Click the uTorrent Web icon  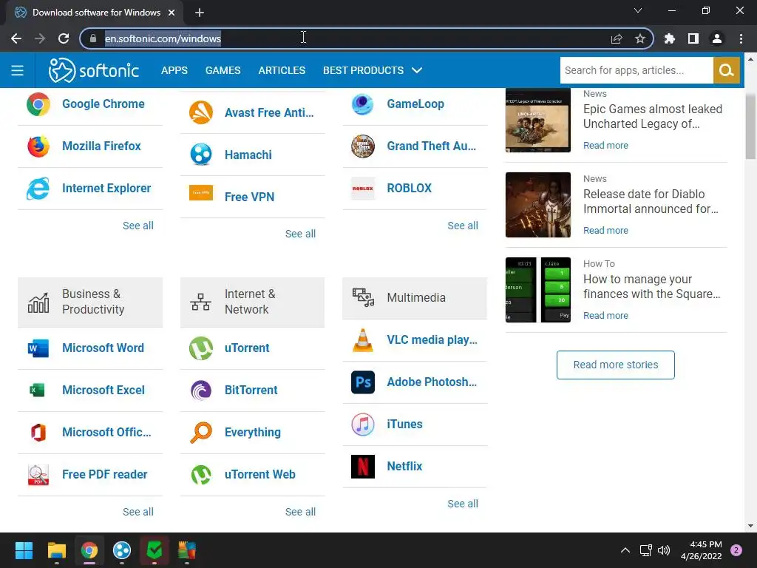[201, 475]
